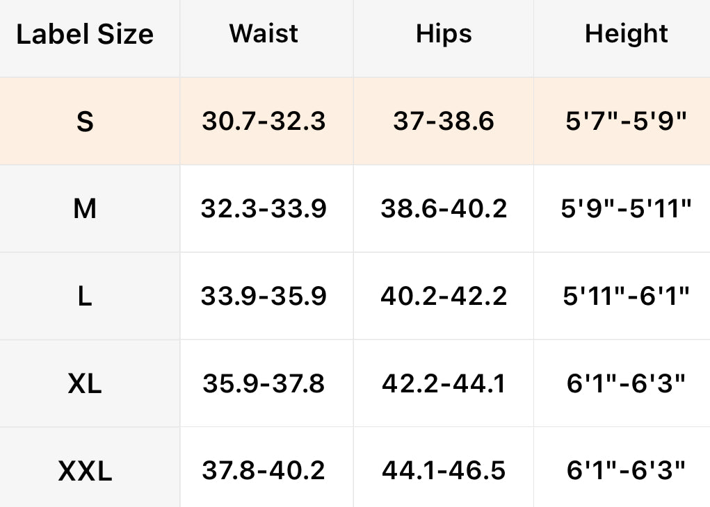Click hips value 38.6-40.2
Viewport: 710px width, 507px height.
click(x=444, y=208)
